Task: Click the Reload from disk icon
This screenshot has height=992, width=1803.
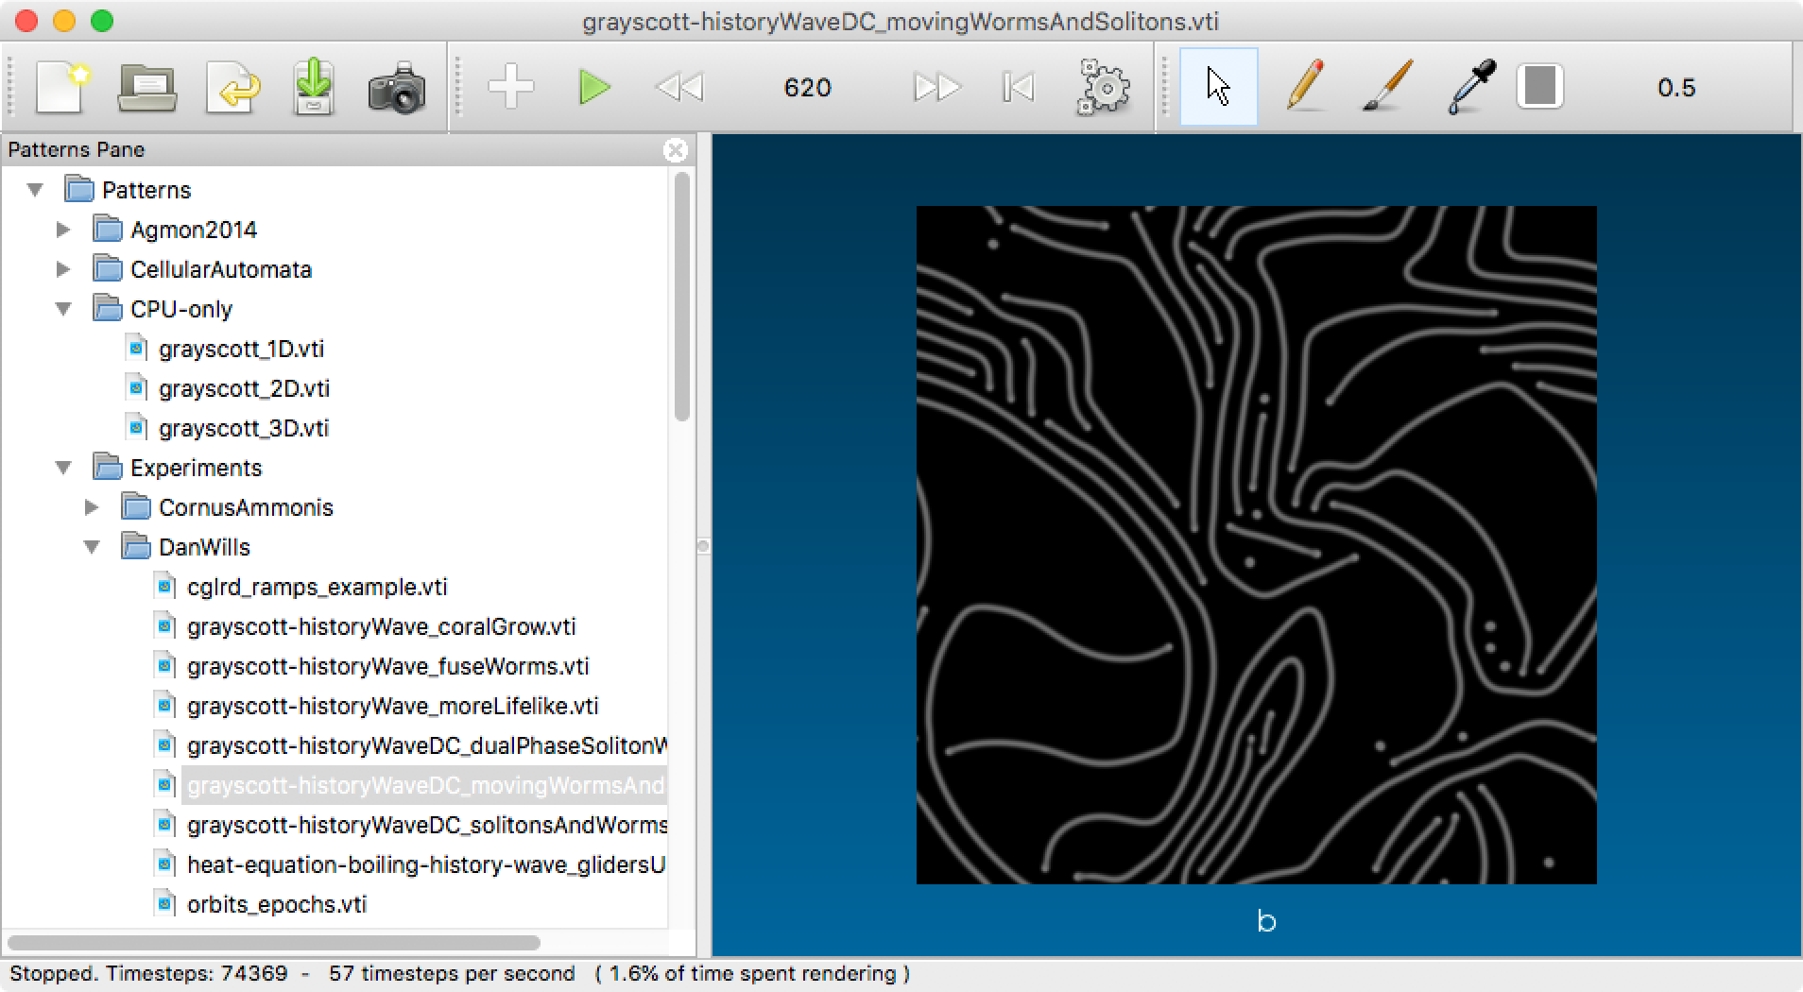Action: coord(232,88)
